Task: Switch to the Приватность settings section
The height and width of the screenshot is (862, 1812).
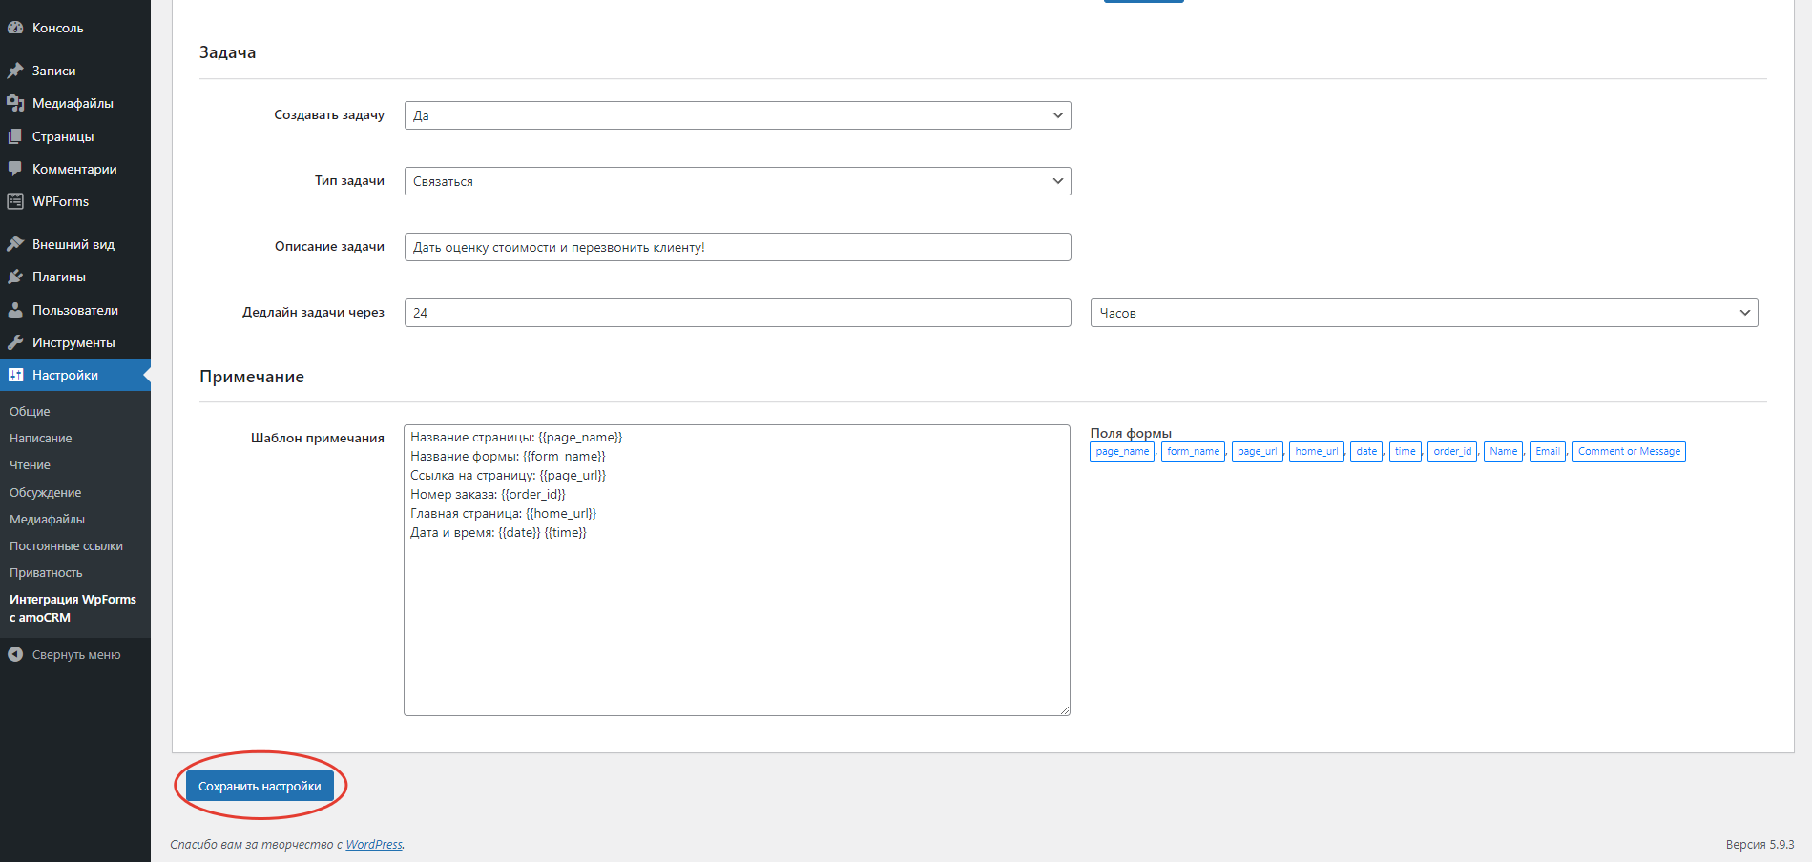Action: click(46, 572)
